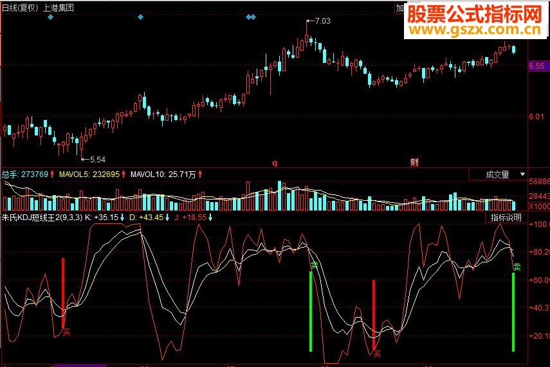
Task: Click the +100.0 KDJ axis label
Action: point(539,224)
